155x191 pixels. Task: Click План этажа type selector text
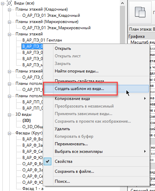click(x=142, y=29)
